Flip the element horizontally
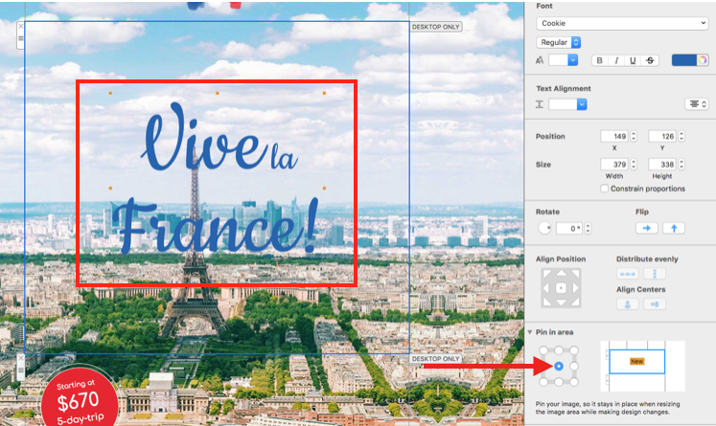Image resolution: width=716 pixels, height=426 pixels. click(647, 228)
